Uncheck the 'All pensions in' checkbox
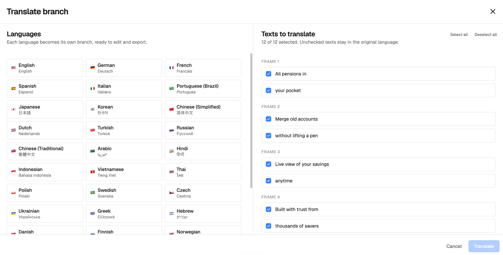503x255 pixels. pyautogui.click(x=269, y=74)
